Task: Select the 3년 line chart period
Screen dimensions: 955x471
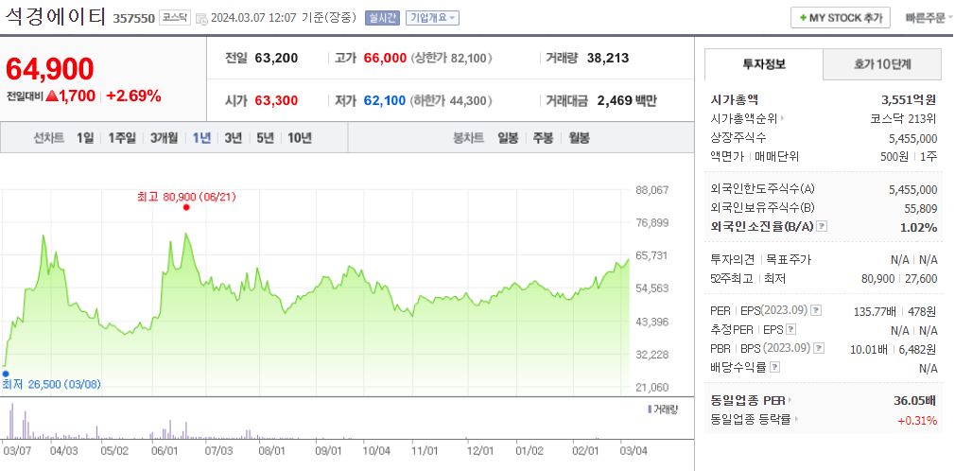Action: [x=234, y=138]
